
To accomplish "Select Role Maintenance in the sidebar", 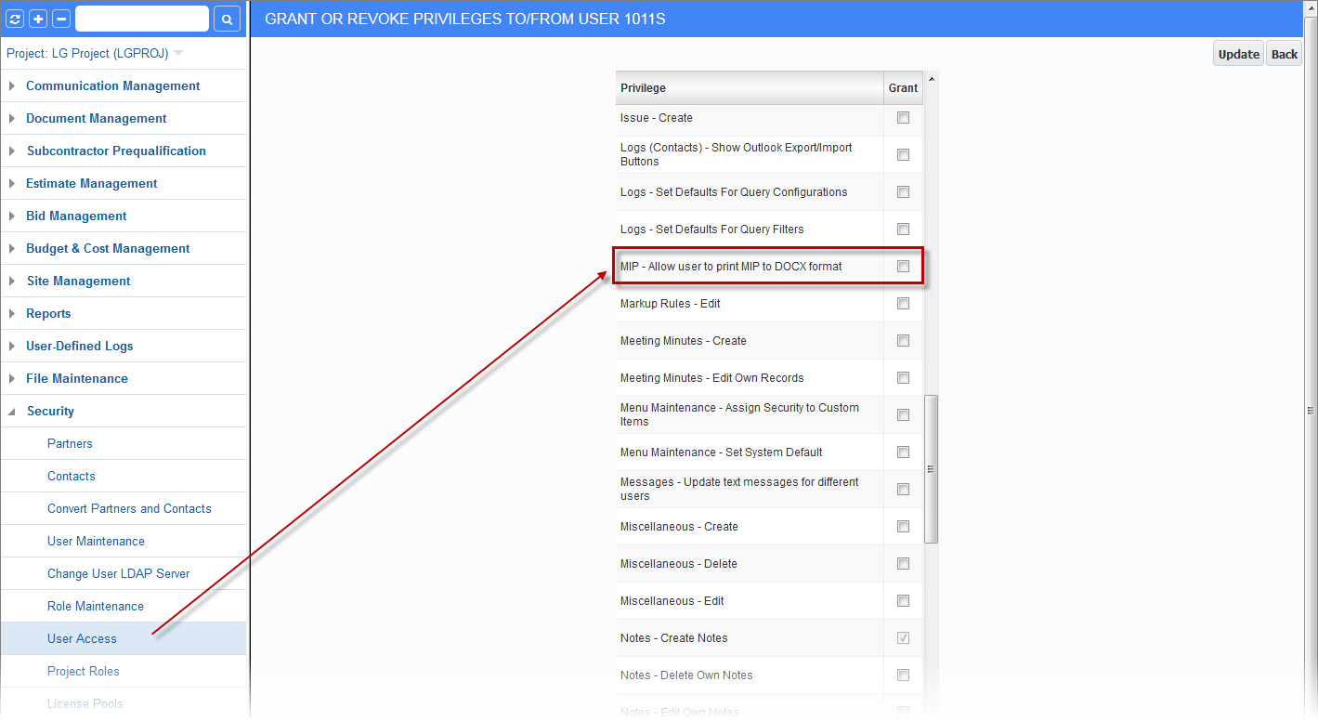I will click(x=95, y=606).
